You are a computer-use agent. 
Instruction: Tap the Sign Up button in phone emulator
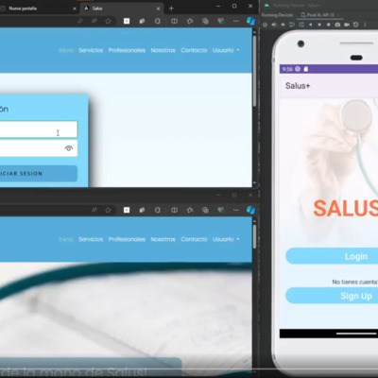point(332,296)
